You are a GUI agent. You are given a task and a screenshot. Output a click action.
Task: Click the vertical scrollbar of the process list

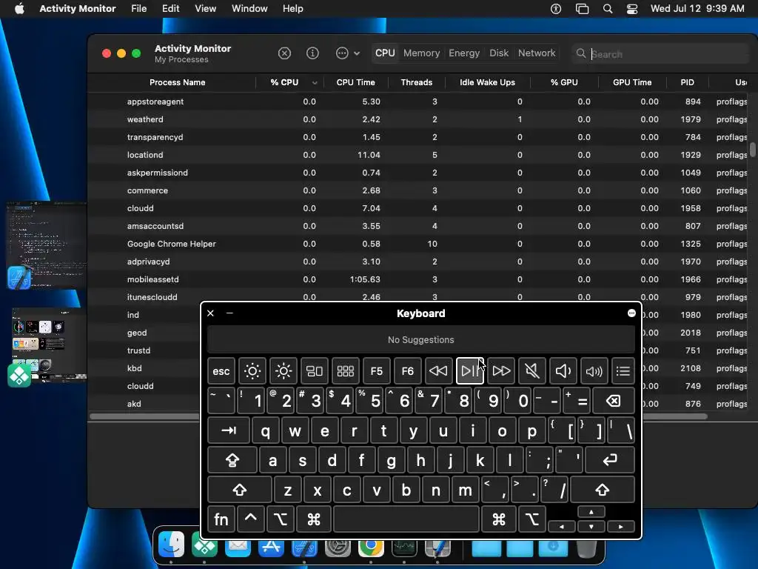point(753,150)
